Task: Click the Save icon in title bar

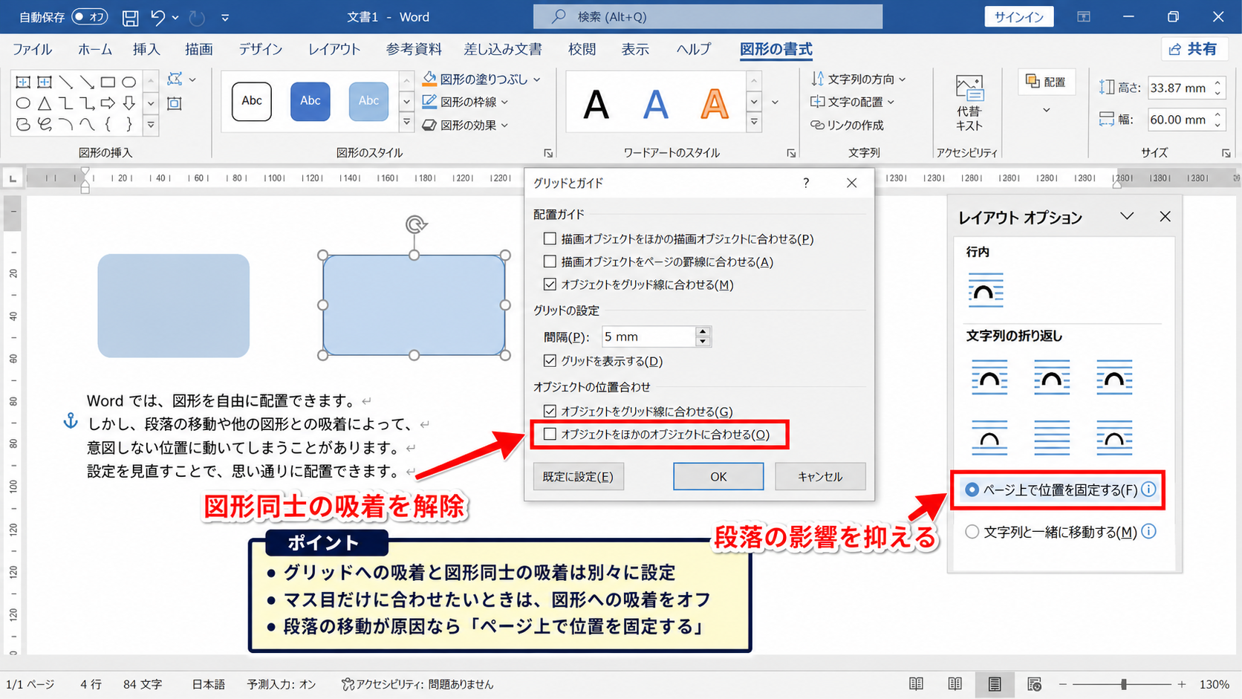Action: [130, 17]
